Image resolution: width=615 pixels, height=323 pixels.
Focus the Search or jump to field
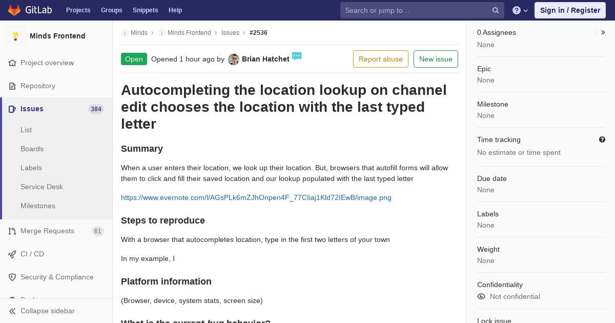422,10
